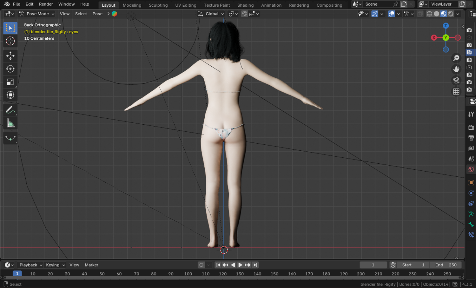Pick the Rotate tool
Image resolution: width=476 pixels, height=288 pixels.
tap(10, 69)
